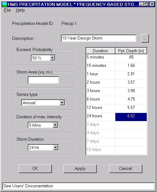Click the Duration column header
The width and height of the screenshot is (157, 192).
tap(100, 51)
